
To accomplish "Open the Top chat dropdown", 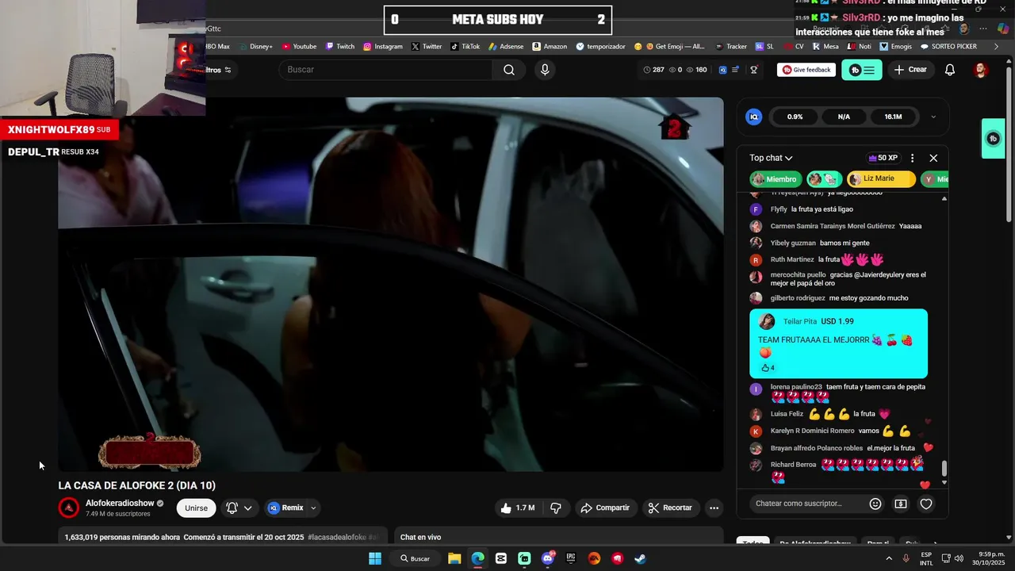I will tap(772, 158).
